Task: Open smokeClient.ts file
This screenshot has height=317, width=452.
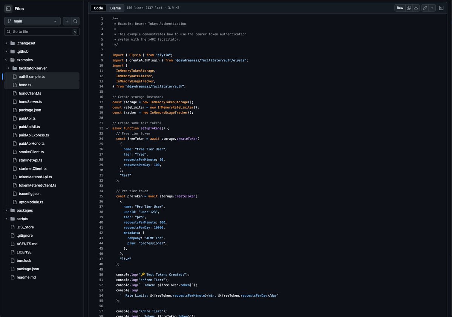Action: (x=31, y=152)
